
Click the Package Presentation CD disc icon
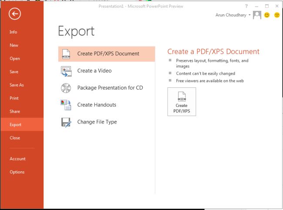pyautogui.click(x=66, y=88)
